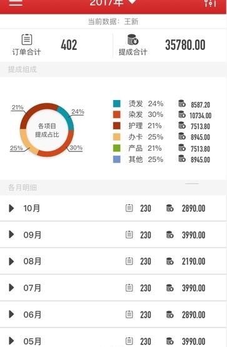Tap the order total clipboard icon
The height and width of the screenshot is (347, 227).
tap(27, 39)
